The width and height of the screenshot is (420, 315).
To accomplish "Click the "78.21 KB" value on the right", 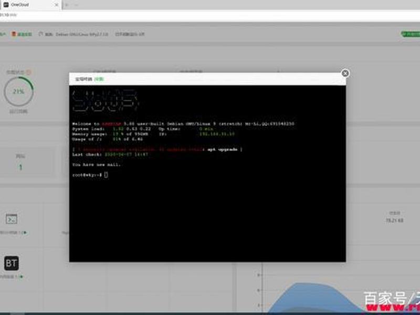I will (394, 220).
